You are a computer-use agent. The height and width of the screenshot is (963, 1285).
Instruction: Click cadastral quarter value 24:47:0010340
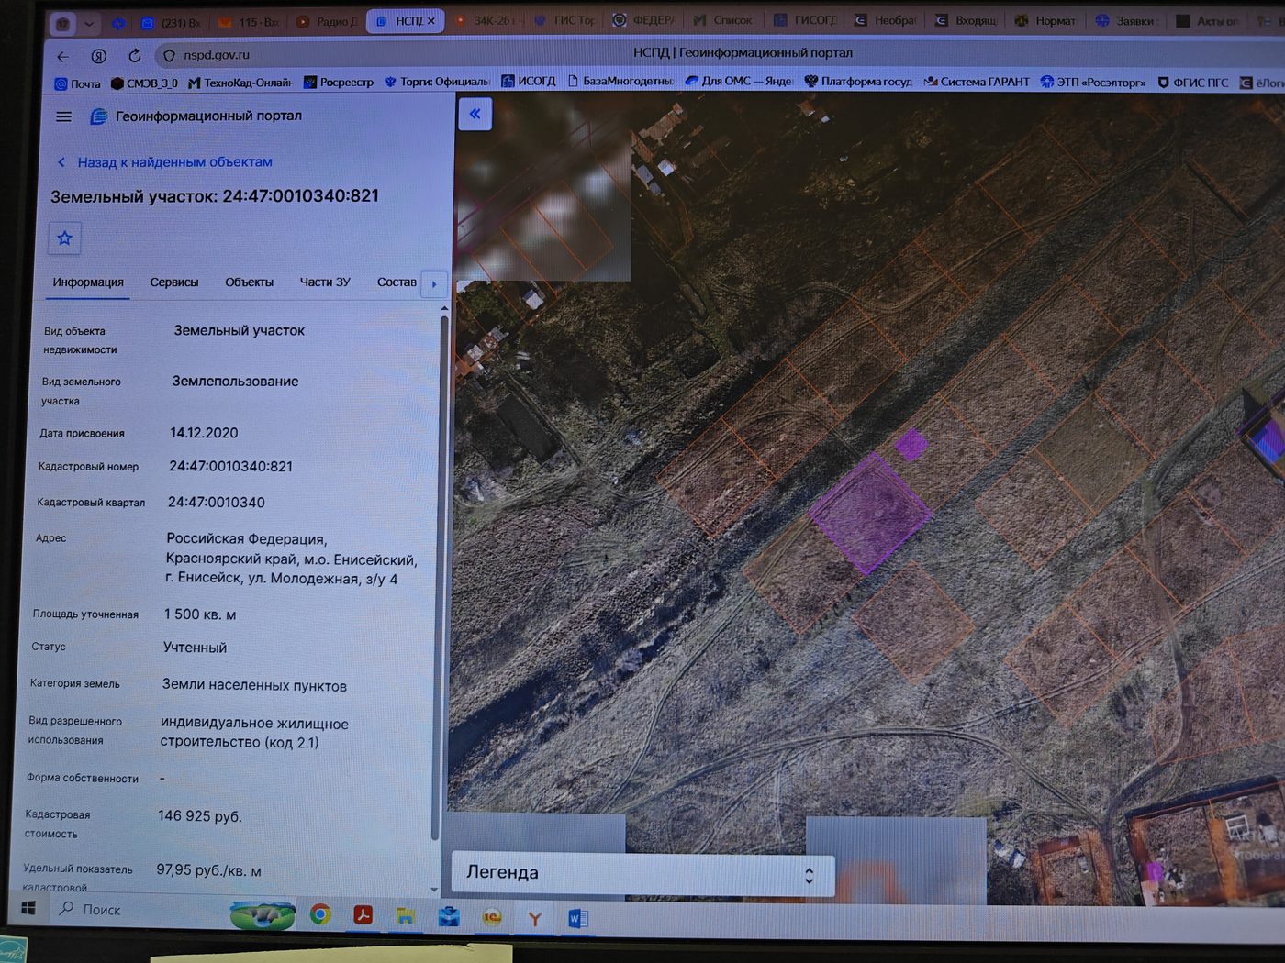(x=217, y=503)
